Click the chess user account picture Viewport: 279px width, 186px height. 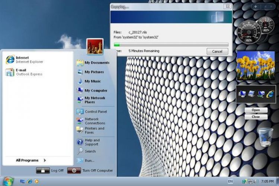(x=95, y=46)
